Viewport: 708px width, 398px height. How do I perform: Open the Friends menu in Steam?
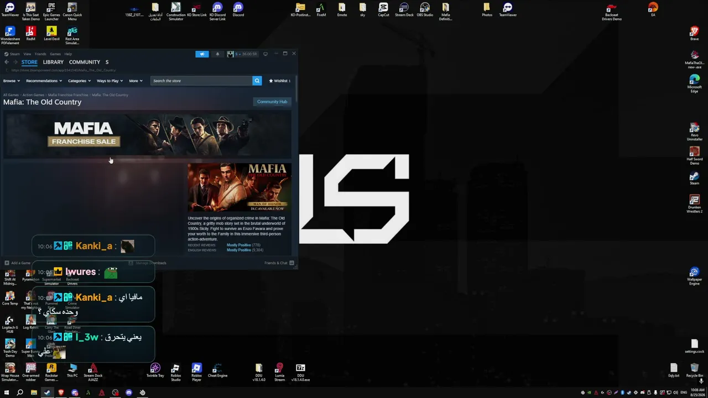(x=40, y=54)
